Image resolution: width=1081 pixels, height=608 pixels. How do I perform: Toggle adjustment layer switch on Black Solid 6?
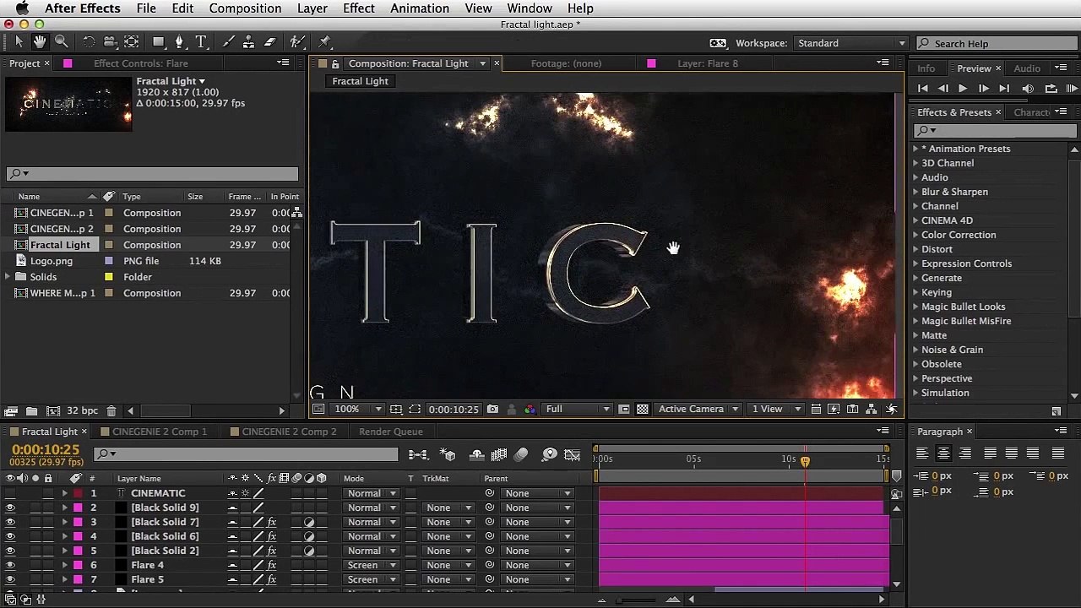(309, 536)
